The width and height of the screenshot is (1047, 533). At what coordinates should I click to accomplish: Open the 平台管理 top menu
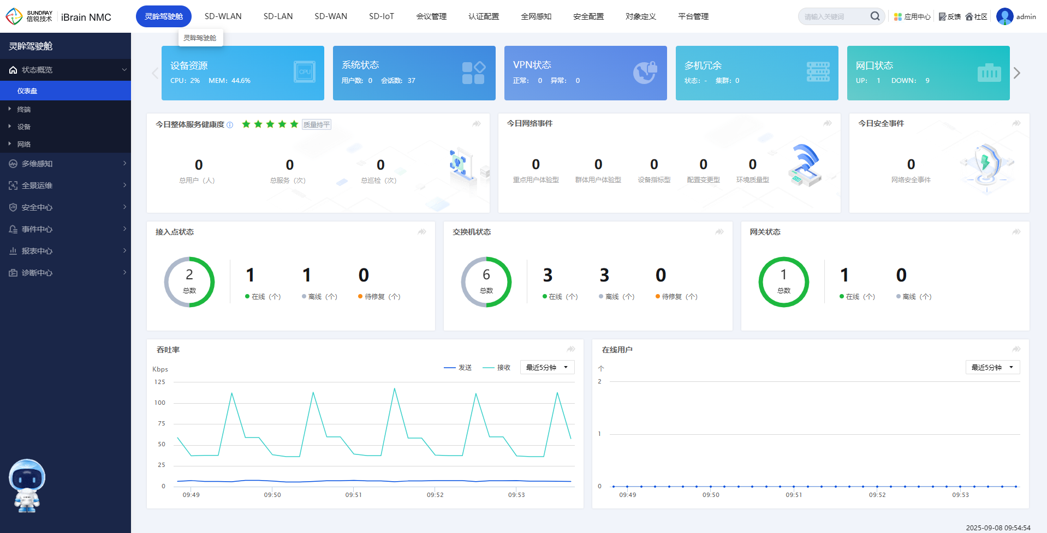693,16
